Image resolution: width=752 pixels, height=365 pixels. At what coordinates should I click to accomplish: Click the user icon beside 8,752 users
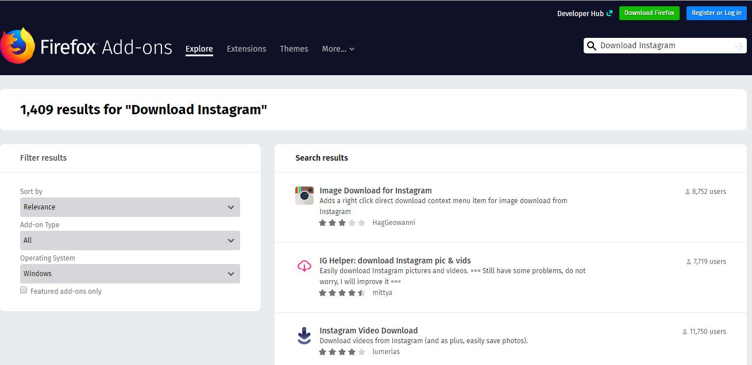coord(687,192)
